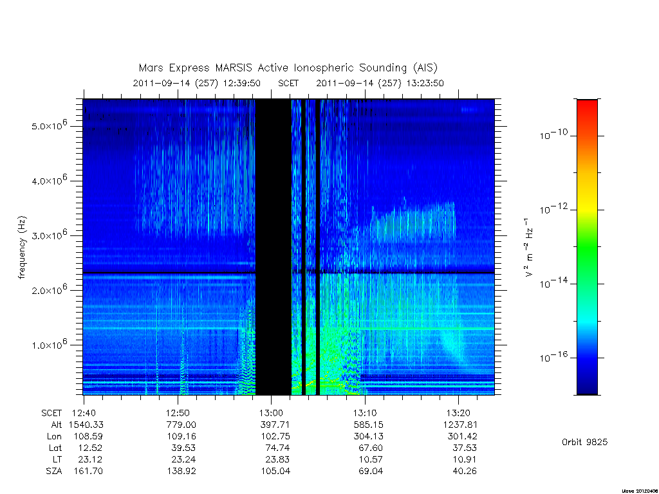This screenshot has width=659, height=494.
Task: Select latitude value 67.60
Action: 371,448
